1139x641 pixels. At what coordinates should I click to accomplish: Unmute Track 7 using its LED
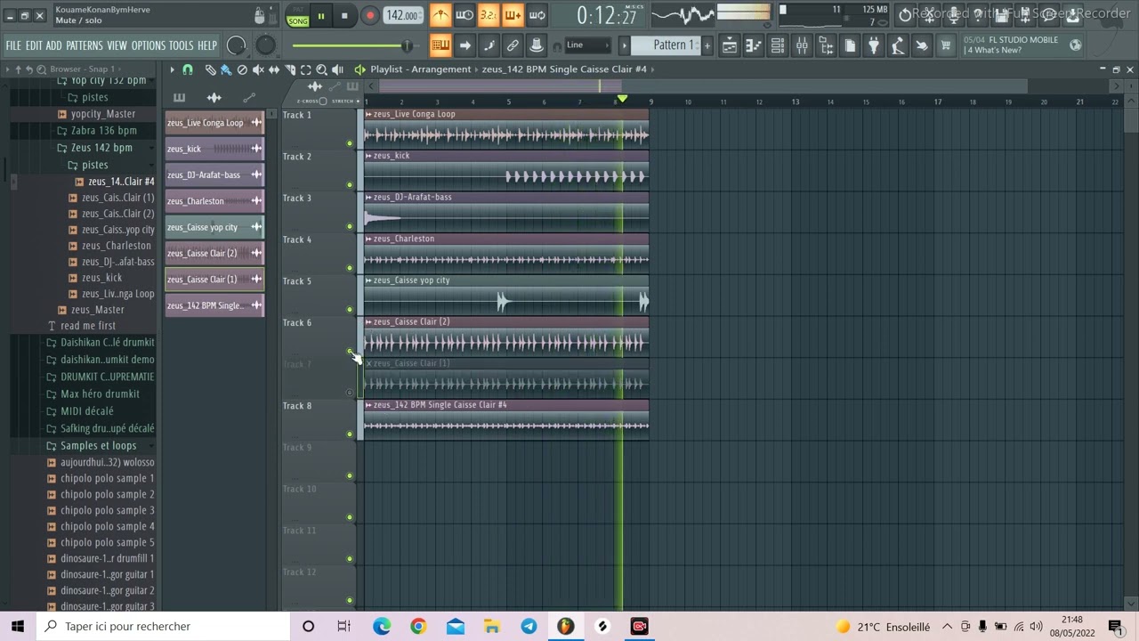point(350,393)
